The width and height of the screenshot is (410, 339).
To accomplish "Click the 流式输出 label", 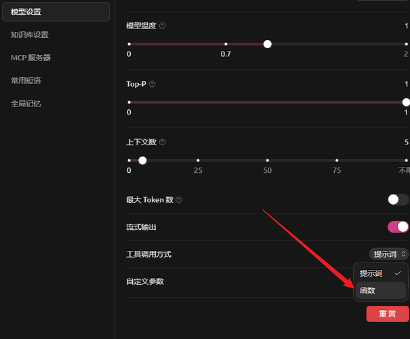I will click(x=141, y=227).
